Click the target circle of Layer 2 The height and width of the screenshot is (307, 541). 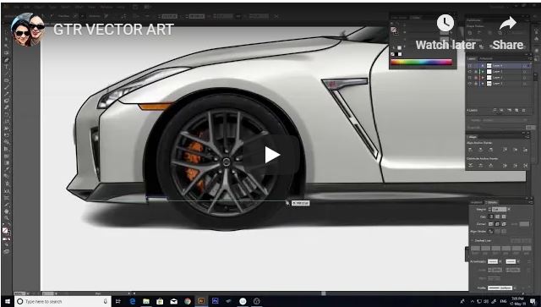tap(524, 78)
